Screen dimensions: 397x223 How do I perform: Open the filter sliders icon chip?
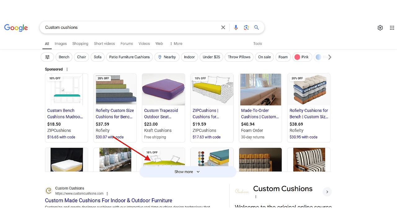point(47,57)
